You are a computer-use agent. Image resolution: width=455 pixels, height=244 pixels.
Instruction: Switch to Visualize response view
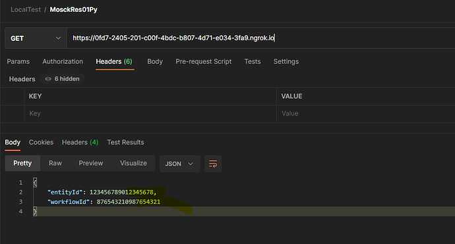133,164
